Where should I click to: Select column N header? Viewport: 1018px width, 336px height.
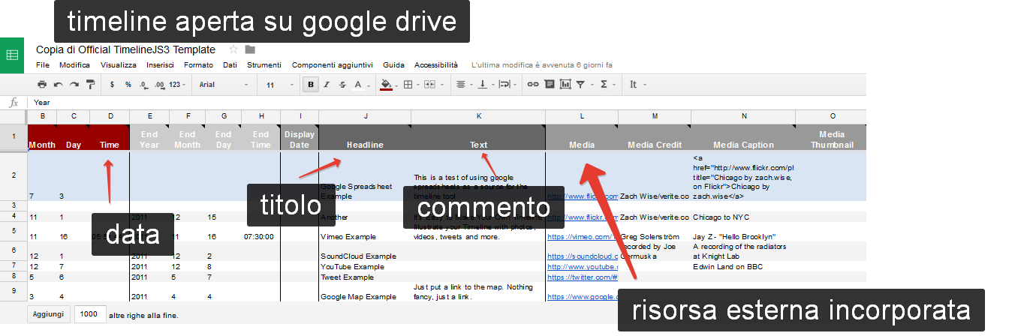[743, 116]
